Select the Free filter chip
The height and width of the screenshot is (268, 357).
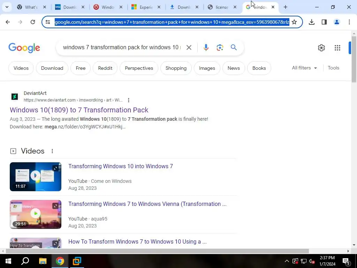click(x=81, y=68)
